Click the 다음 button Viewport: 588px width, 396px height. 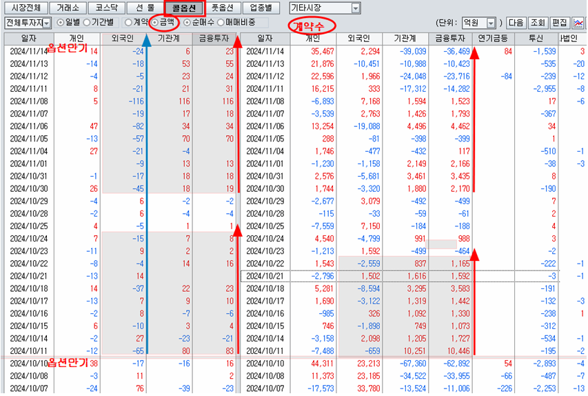pyautogui.click(x=516, y=23)
